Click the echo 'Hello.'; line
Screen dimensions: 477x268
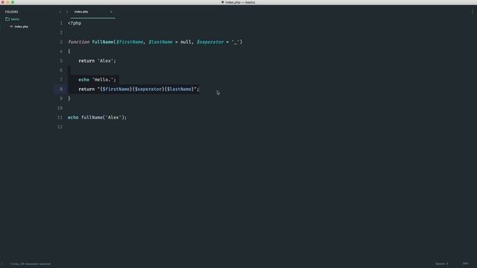coord(98,80)
